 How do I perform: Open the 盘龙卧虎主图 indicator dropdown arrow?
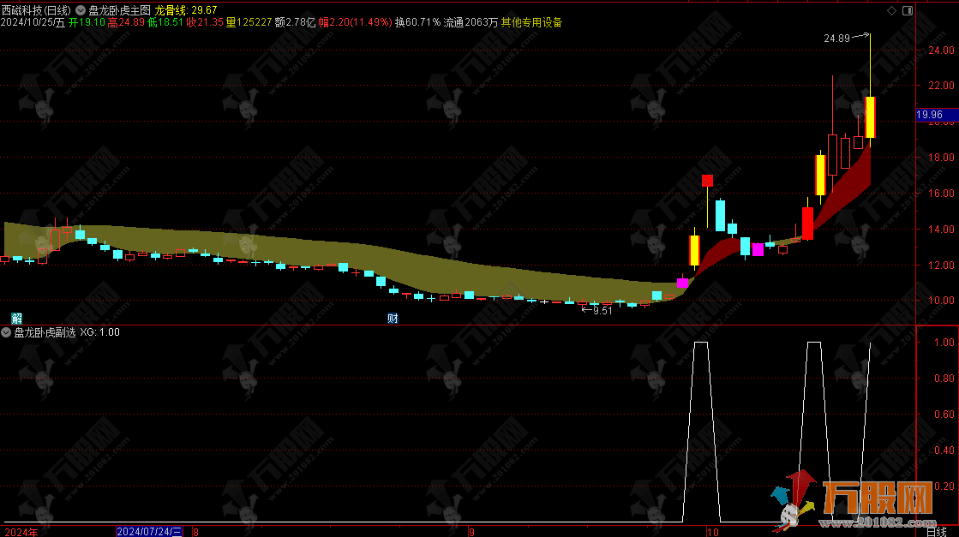[80, 10]
